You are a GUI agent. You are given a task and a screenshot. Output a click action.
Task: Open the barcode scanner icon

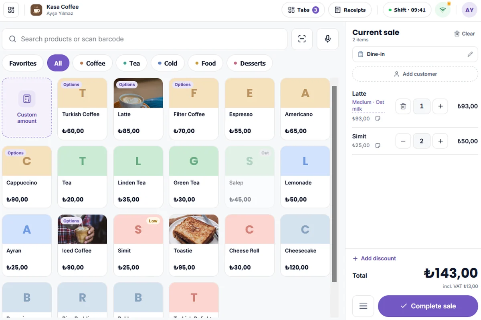coord(302,39)
